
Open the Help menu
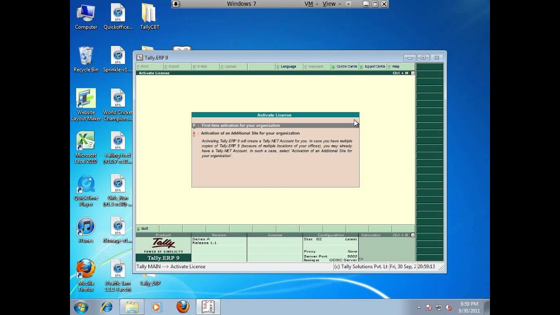(401, 66)
